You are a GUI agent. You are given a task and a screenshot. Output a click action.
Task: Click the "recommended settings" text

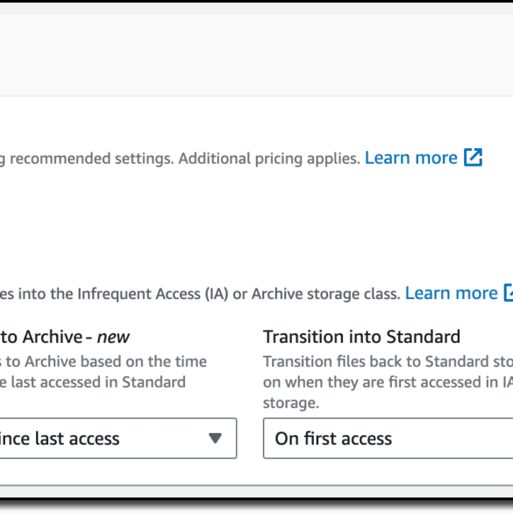91,159
